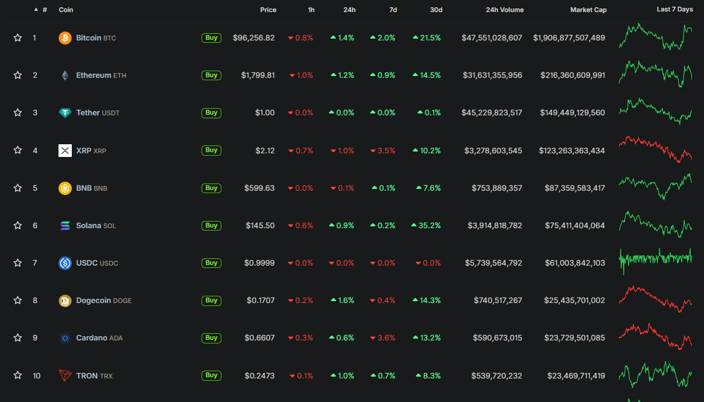Sort coins by 24h Volume header
The height and width of the screenshot is (402, 704).
coord(504,10)
